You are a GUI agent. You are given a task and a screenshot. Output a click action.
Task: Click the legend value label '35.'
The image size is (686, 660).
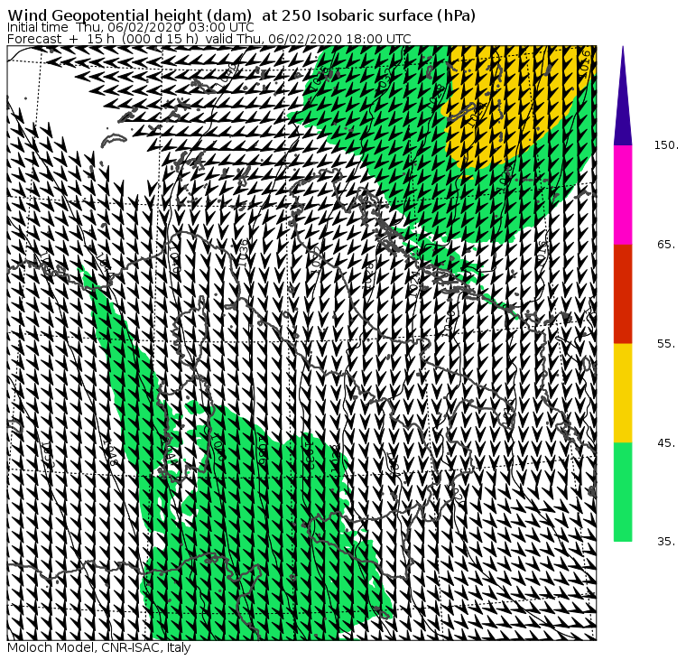pos(666,542)
